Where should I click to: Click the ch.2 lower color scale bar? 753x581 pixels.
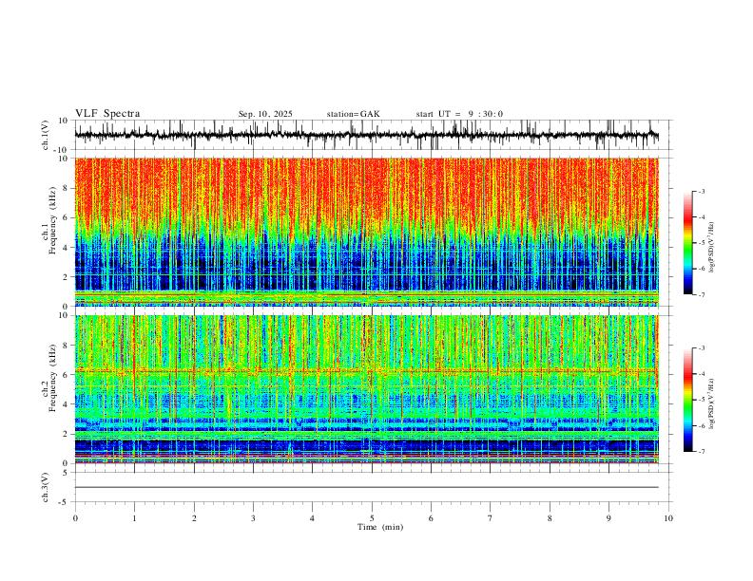688,400
